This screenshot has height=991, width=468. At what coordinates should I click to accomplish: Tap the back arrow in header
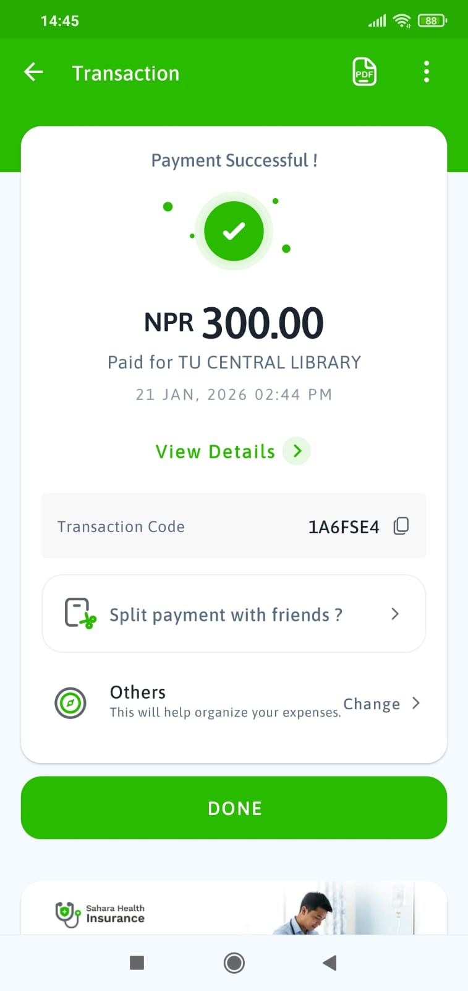(x=34, y=72)
